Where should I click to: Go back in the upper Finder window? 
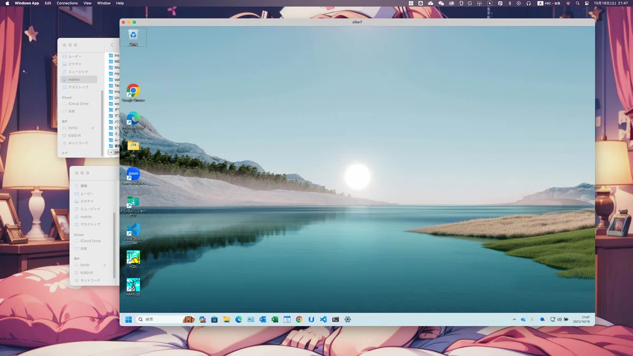point(112,45)
